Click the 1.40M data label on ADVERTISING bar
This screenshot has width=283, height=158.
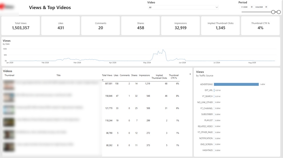coord(262,84)
